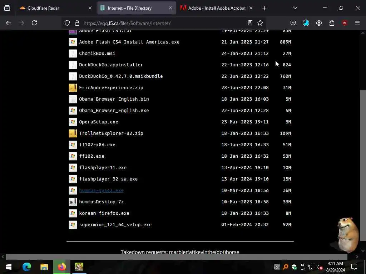Click the hummusDesktop.7z archive icon

73,202
